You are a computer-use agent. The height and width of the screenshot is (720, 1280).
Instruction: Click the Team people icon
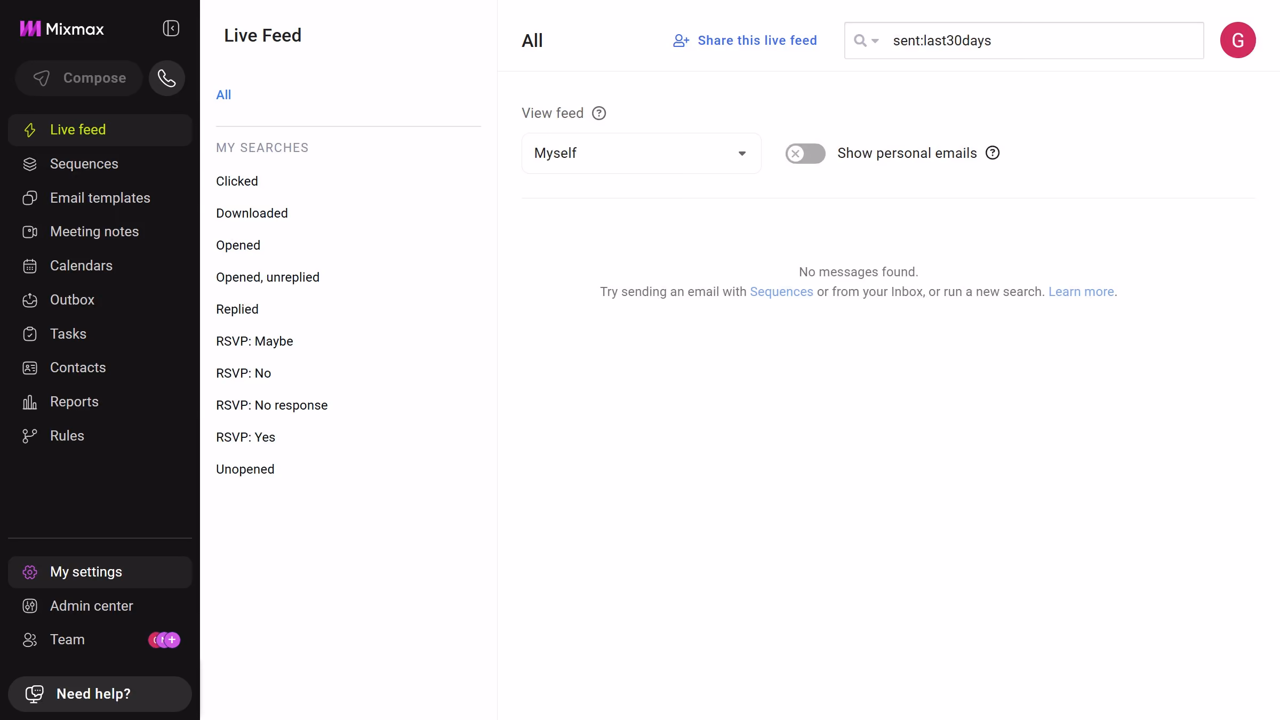(x=30, y=640)
